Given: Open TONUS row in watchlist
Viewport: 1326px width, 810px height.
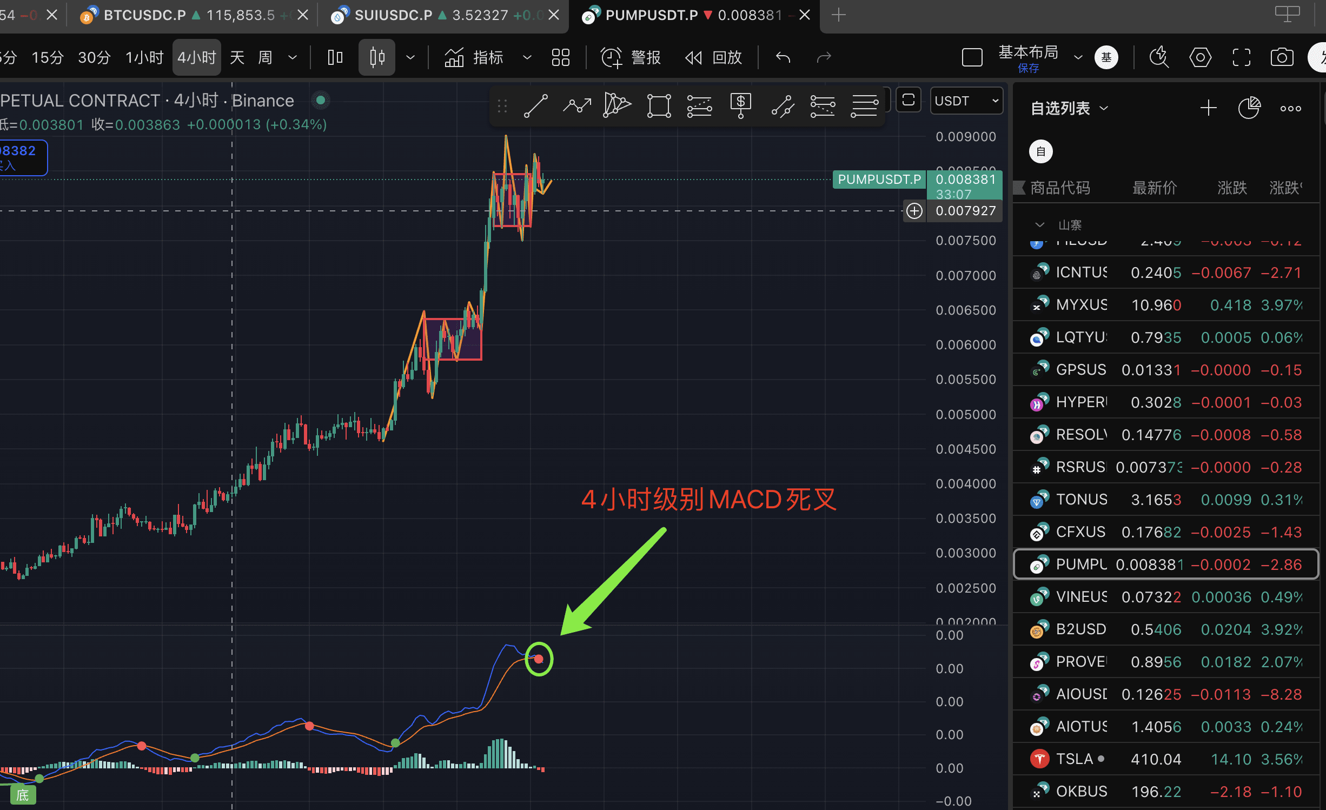Looking at the screenshot, I should coord(1166,500).
